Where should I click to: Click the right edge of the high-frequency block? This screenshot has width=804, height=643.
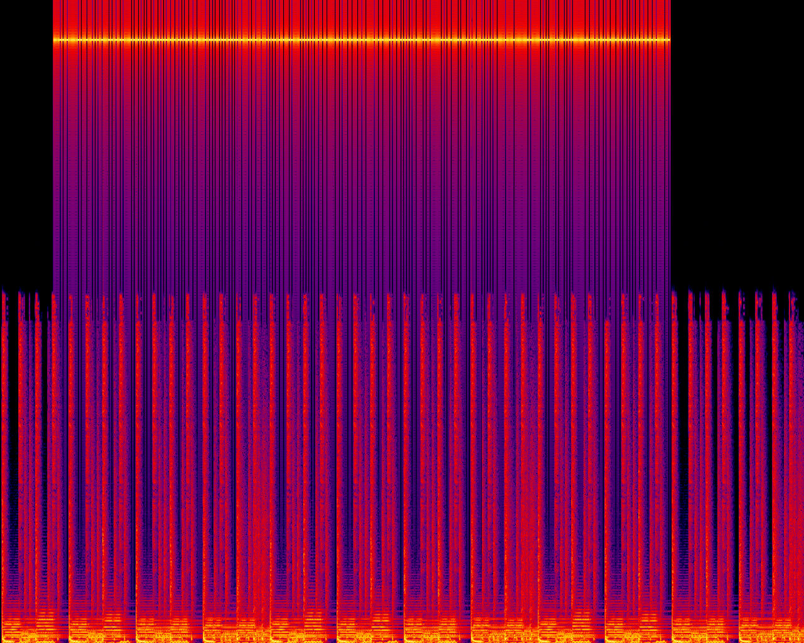(670, 157)
